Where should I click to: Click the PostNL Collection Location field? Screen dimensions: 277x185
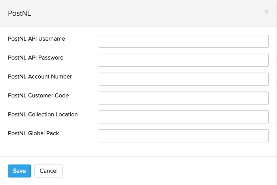(x=183, y=117)
